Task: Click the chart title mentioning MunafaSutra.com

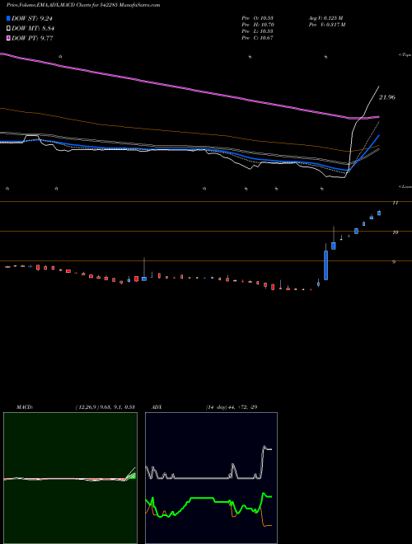Action: point(83,5)
